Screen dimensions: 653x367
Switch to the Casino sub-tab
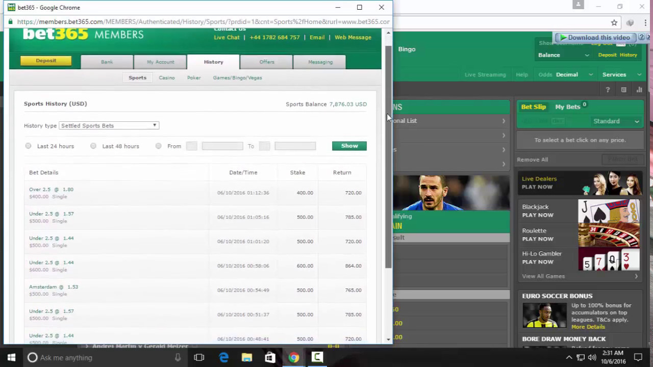click(167, 77)
